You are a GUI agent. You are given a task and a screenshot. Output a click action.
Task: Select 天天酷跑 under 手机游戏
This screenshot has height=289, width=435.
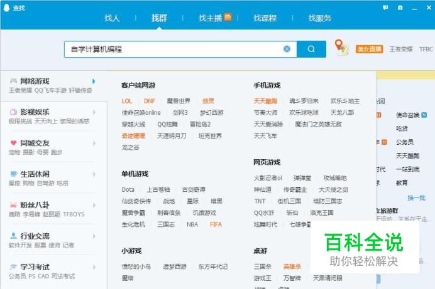(265, 101)
